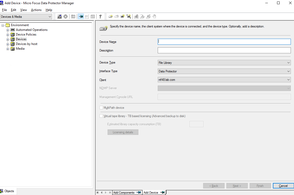Image resolution: width=294 pixels, height=195 pixels.
Task: Click the grayed icon with the right arrow
Action: click(148, 16)
